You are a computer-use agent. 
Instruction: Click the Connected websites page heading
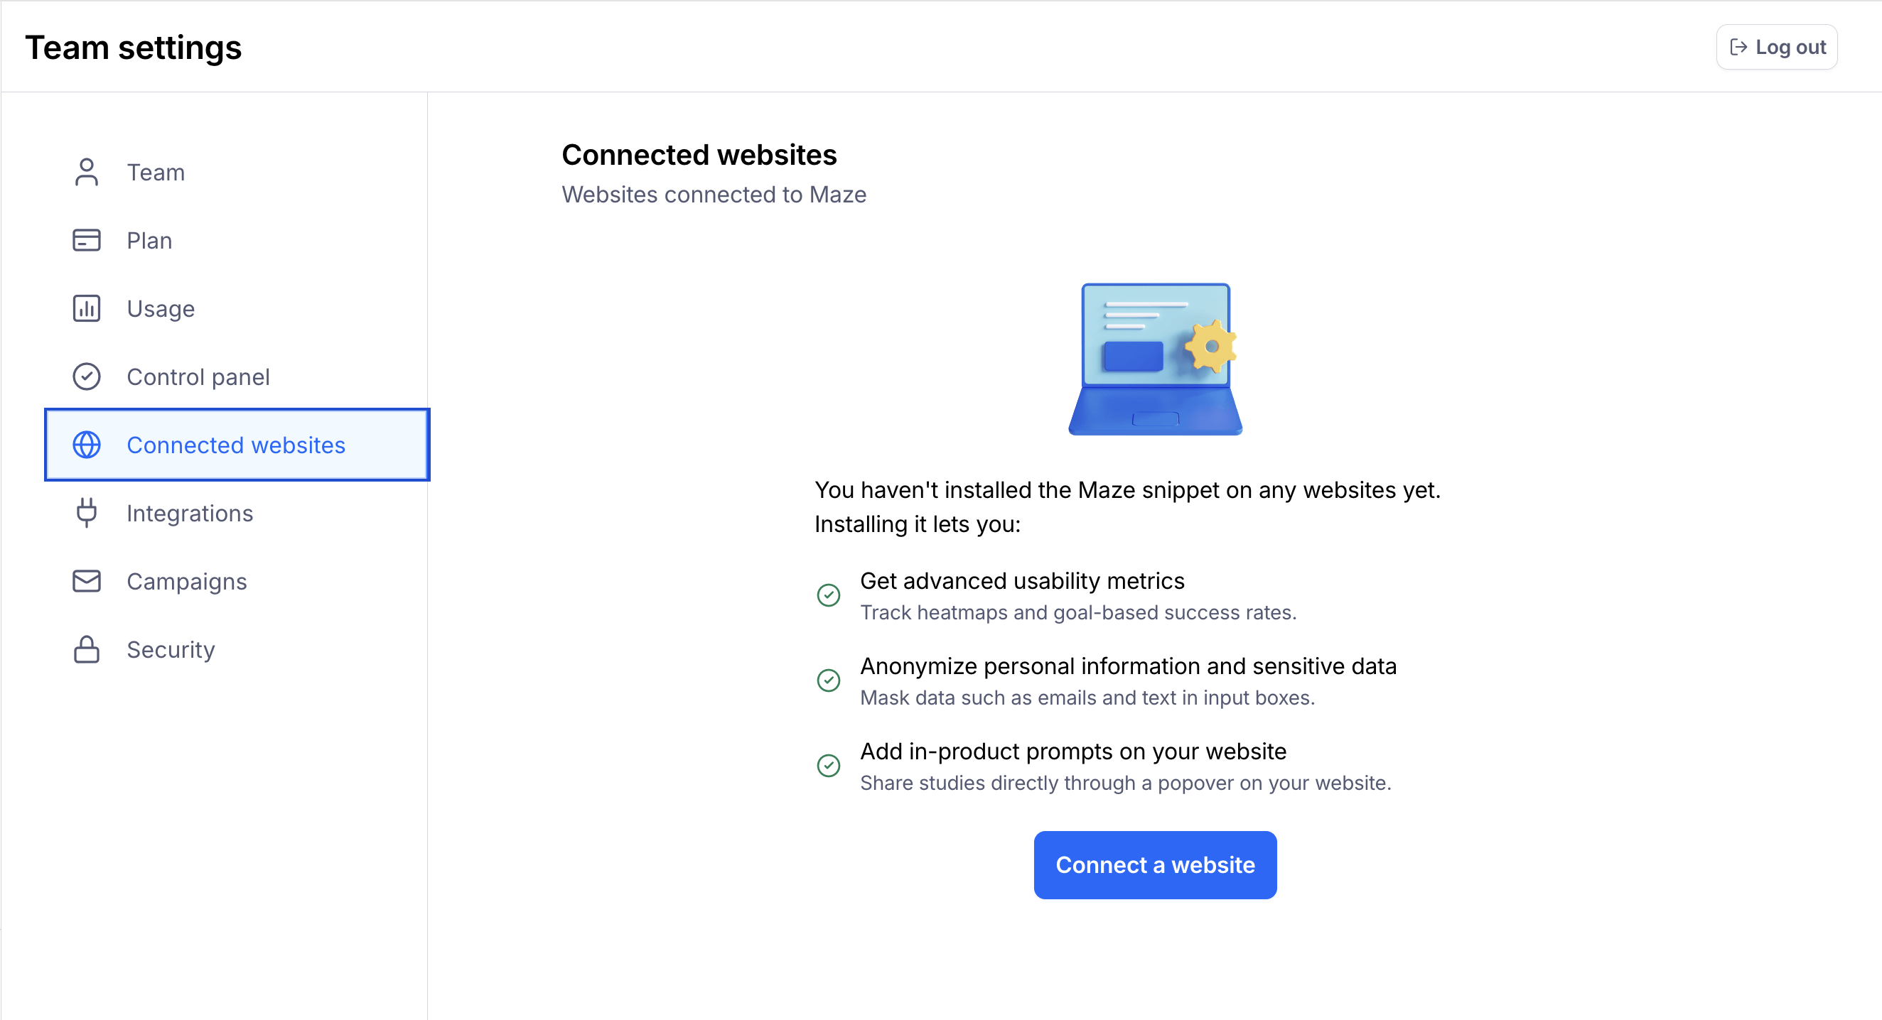699,155
